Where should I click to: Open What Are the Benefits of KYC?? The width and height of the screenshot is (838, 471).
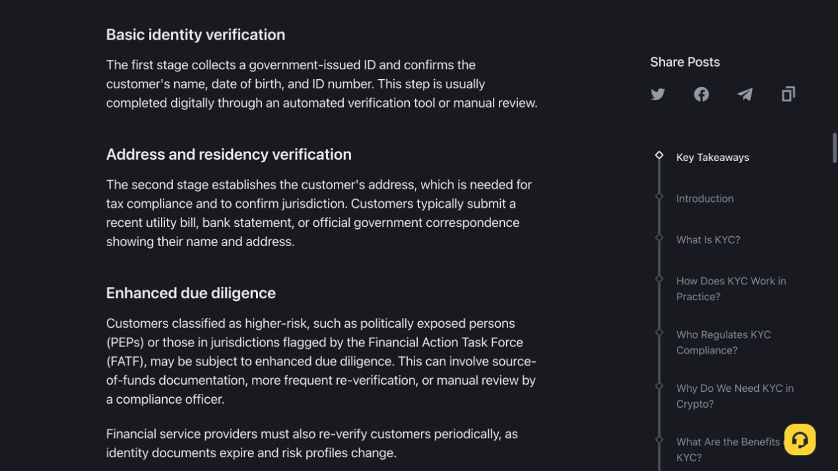point(728,449)
